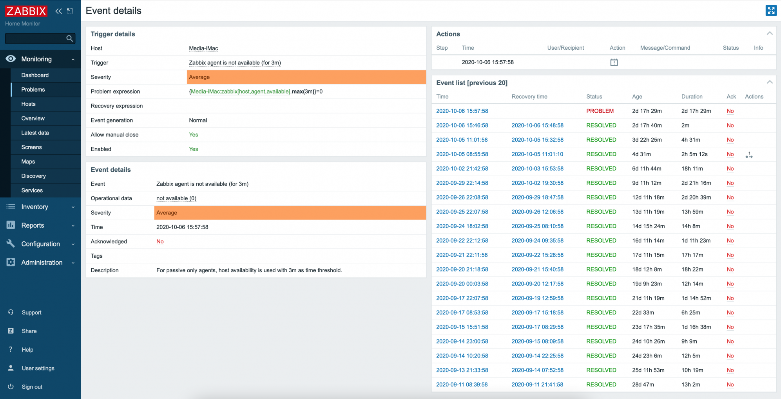The width and height of the screenshot is (781, 399).
Task: Click the calendar action icon in Actions
Action: (614, 62)
